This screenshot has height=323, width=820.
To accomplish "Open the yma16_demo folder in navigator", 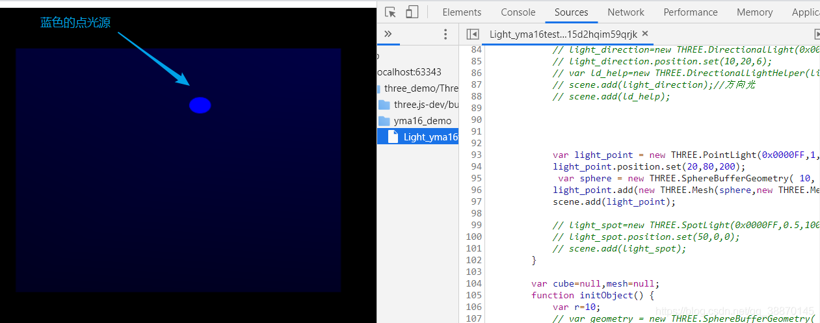I will [x=415, y=121].
